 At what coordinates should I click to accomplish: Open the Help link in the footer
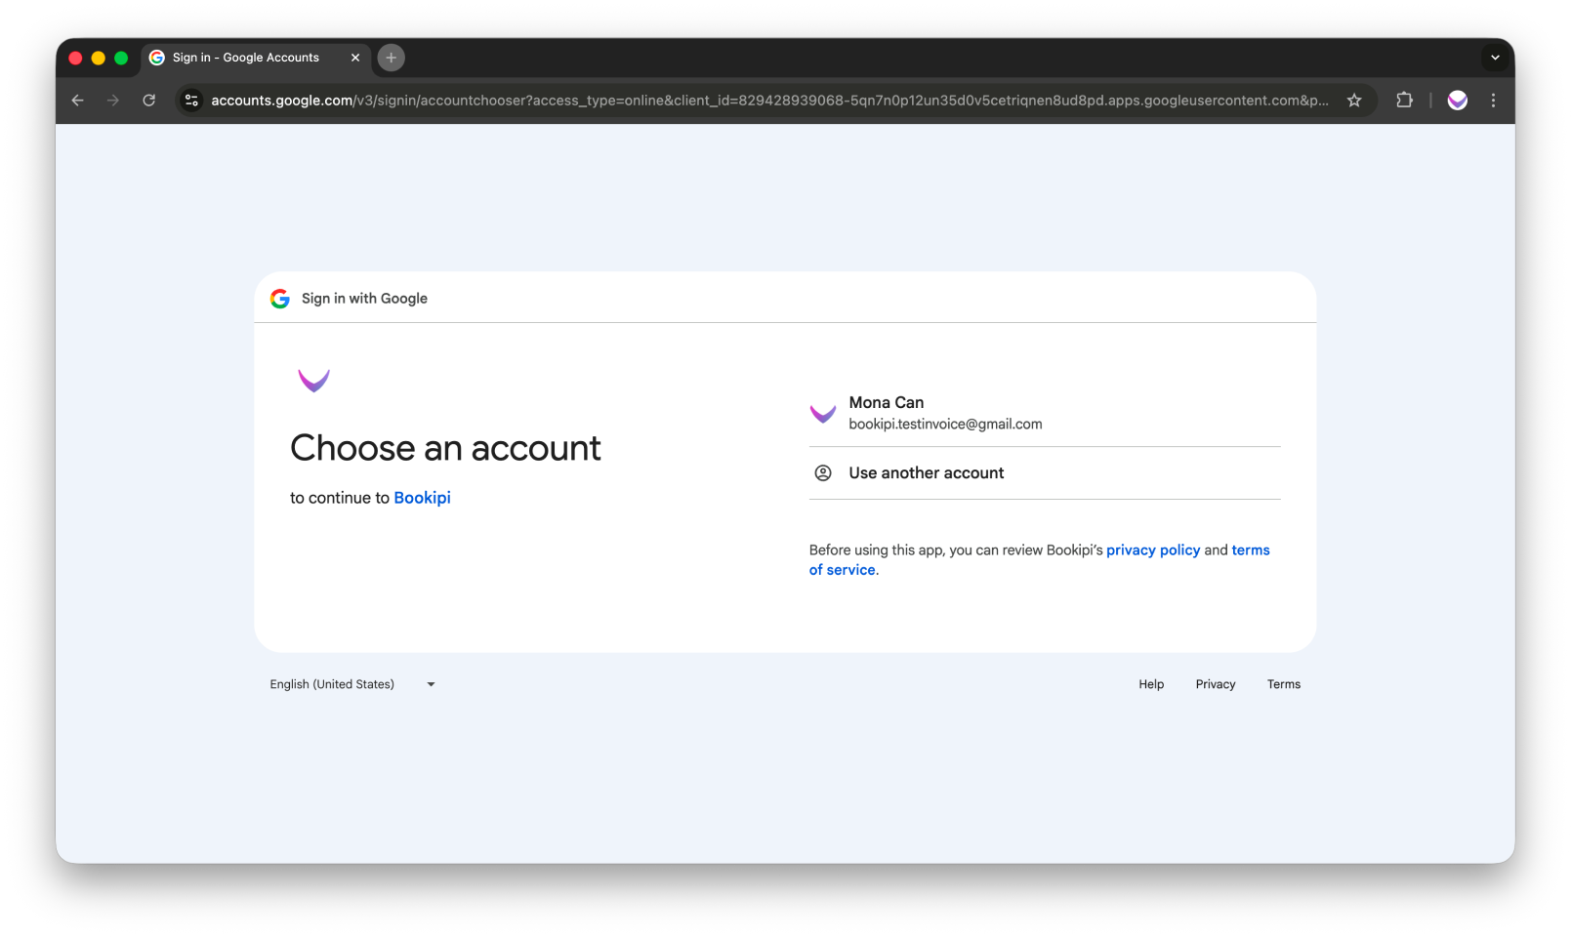[x=1151, y=684]
